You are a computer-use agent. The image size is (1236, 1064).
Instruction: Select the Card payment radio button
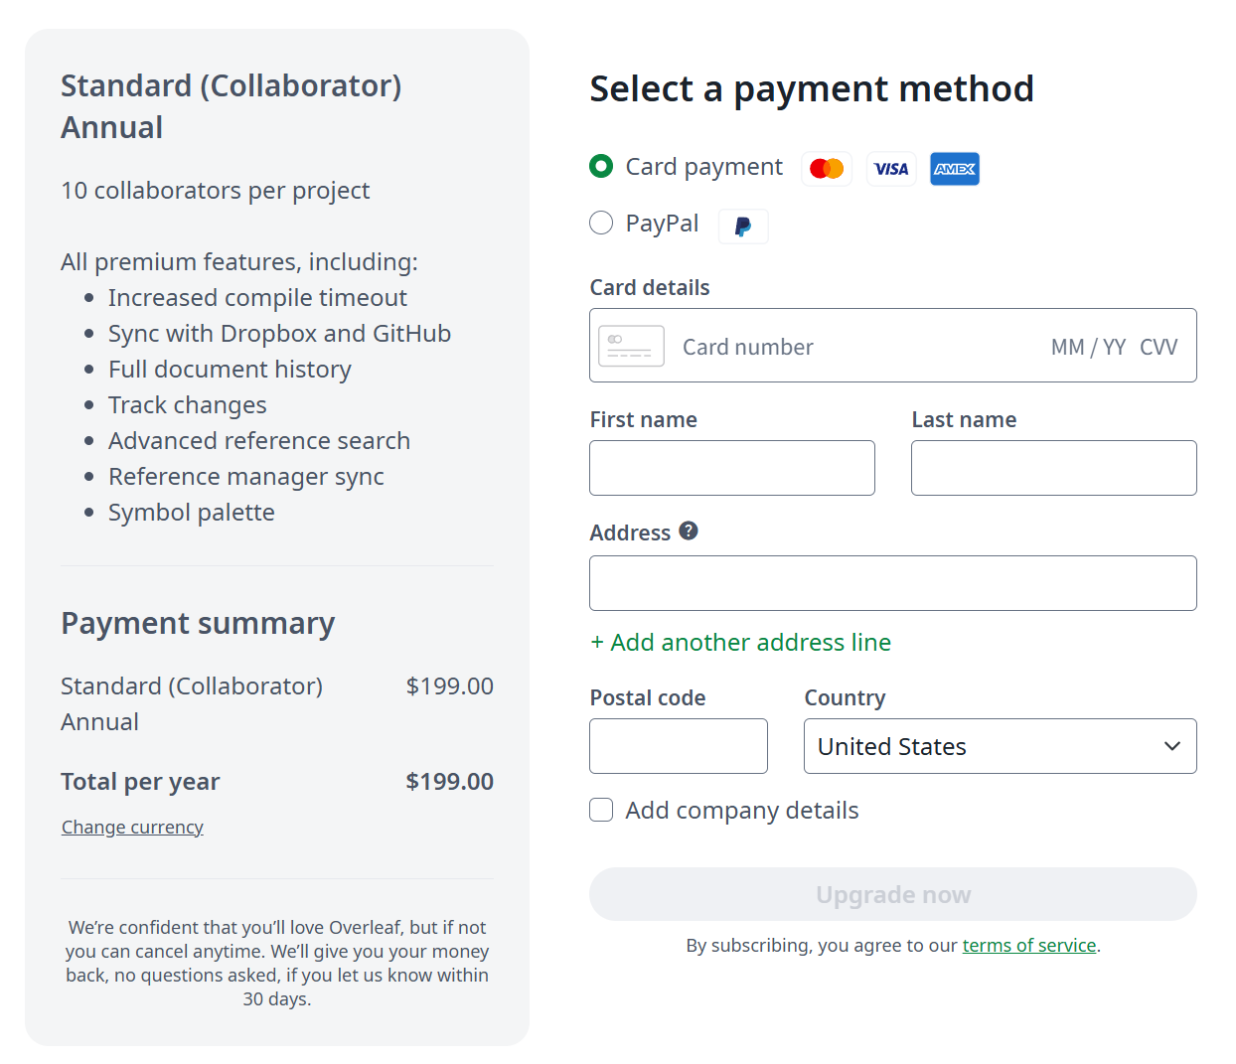pos(601,166)
